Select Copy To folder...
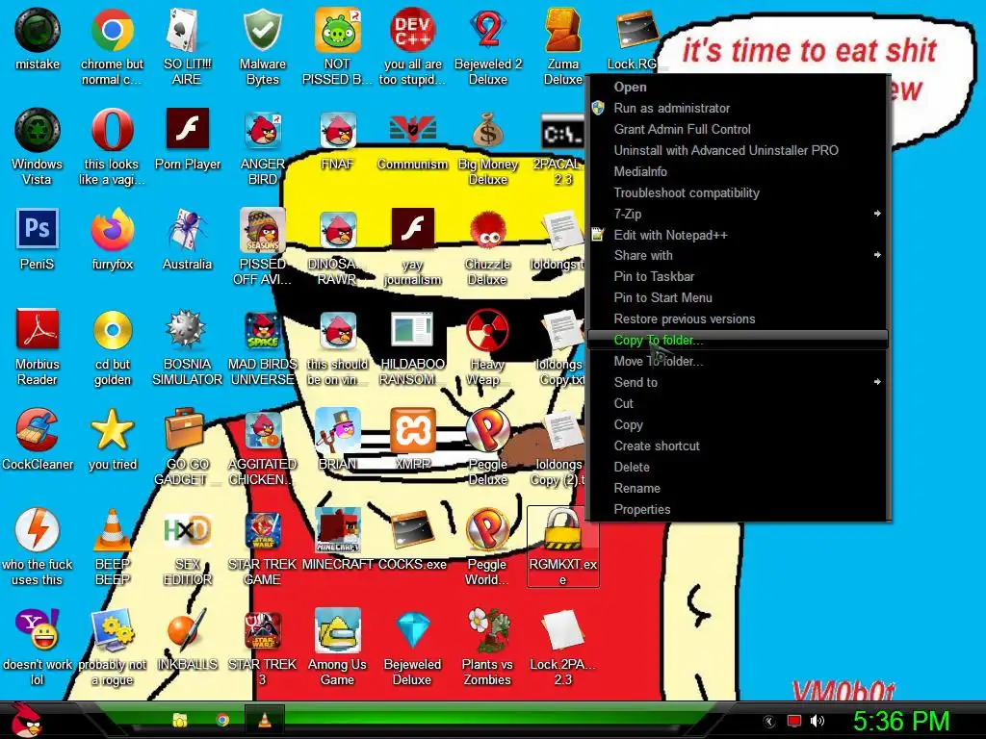Screen dimensions: 986x739 point(739,340)
